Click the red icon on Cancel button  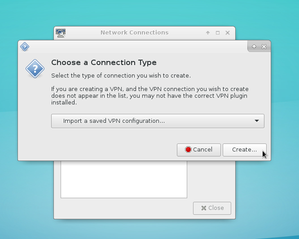click(x=188, y=150)
